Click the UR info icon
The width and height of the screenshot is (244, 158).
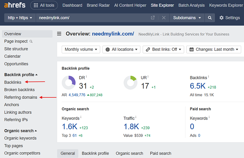coord(148,76)
